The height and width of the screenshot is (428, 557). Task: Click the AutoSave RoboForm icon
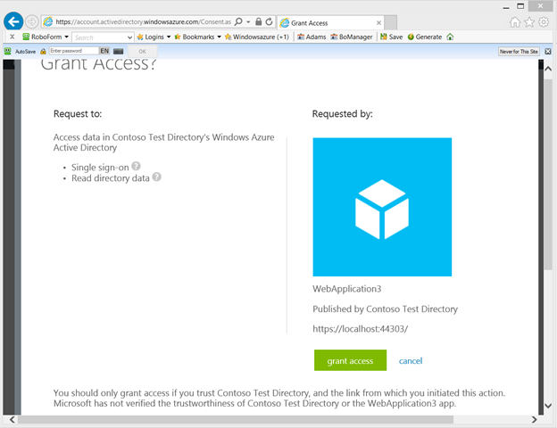click(x=7, y=51)
